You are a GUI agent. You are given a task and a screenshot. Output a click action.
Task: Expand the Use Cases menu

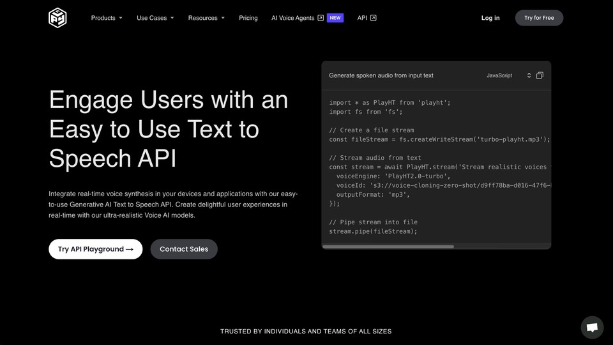click(155, 18)
